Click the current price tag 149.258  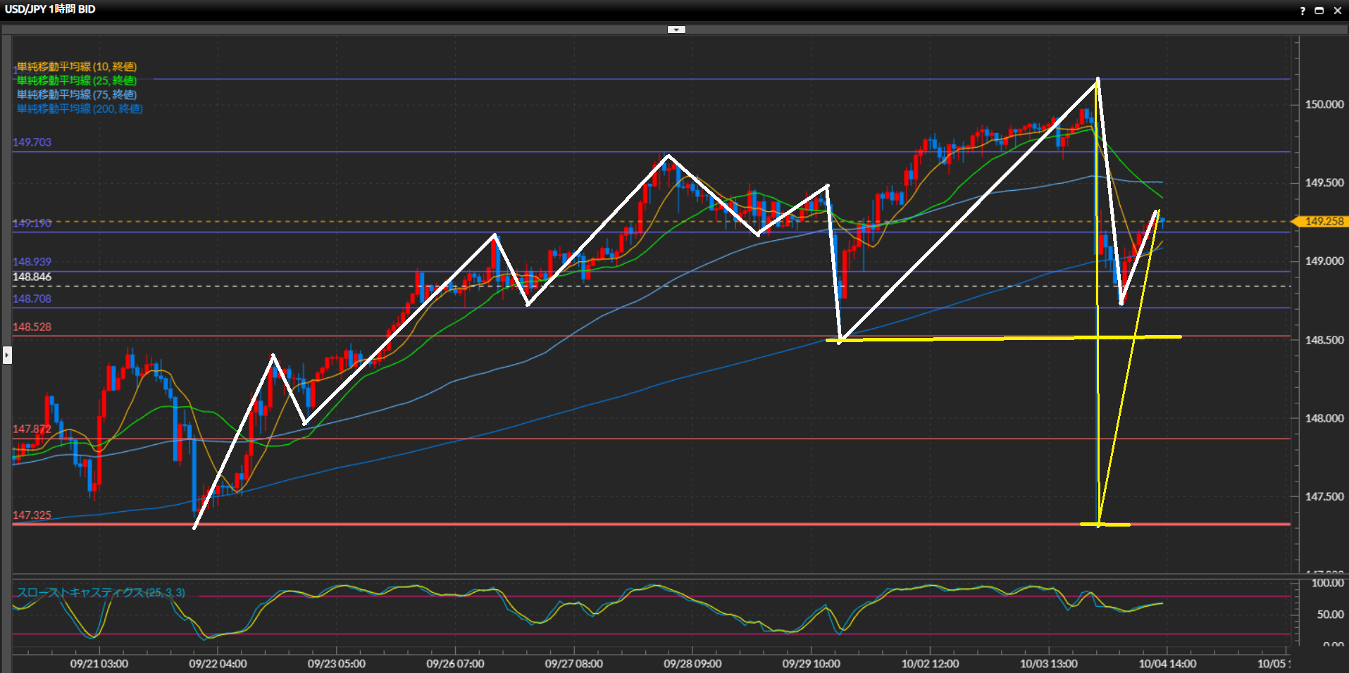[x=1324, y=222]
